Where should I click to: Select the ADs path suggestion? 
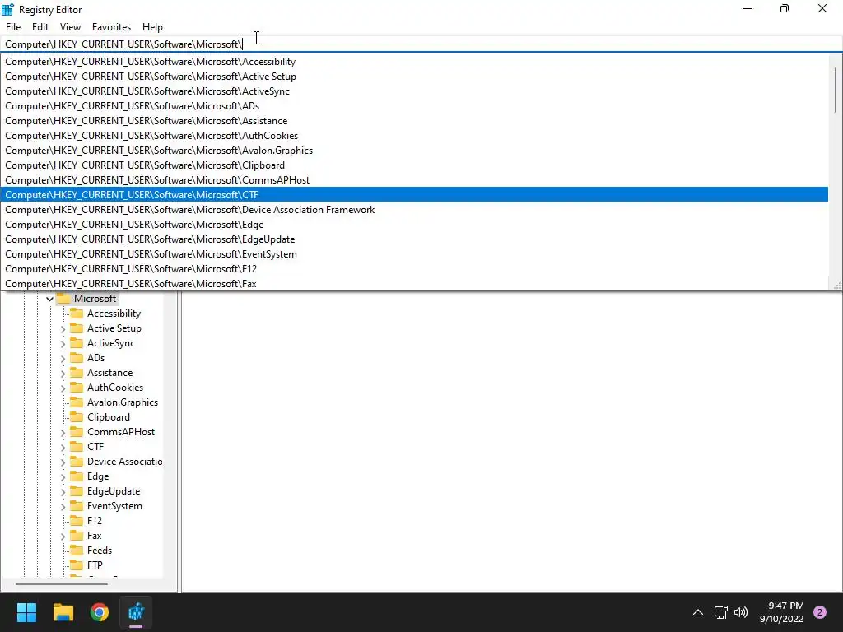414,106
